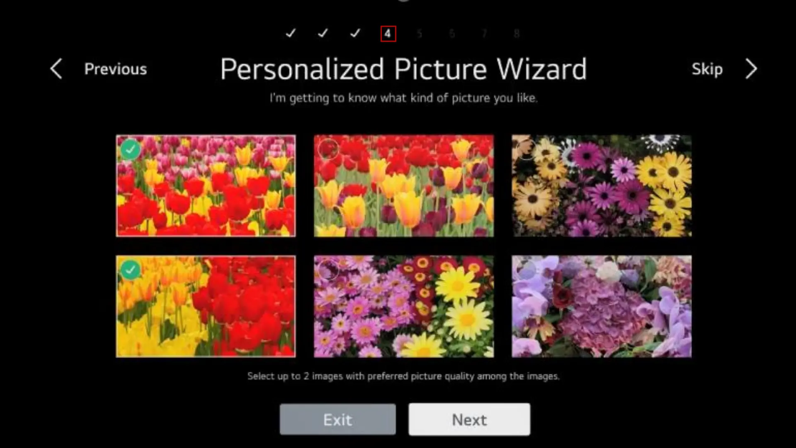Uncheck the yellow and red tulip field image
The image size is (796, 448).
pyautogui.click(x=131, y=270)
